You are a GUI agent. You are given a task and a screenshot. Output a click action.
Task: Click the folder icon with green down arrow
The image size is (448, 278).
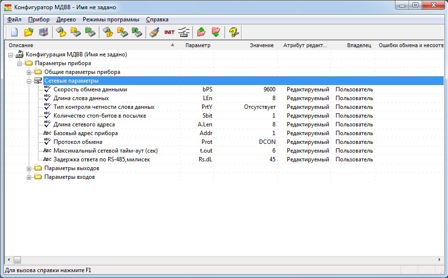(x=216, y=33)
